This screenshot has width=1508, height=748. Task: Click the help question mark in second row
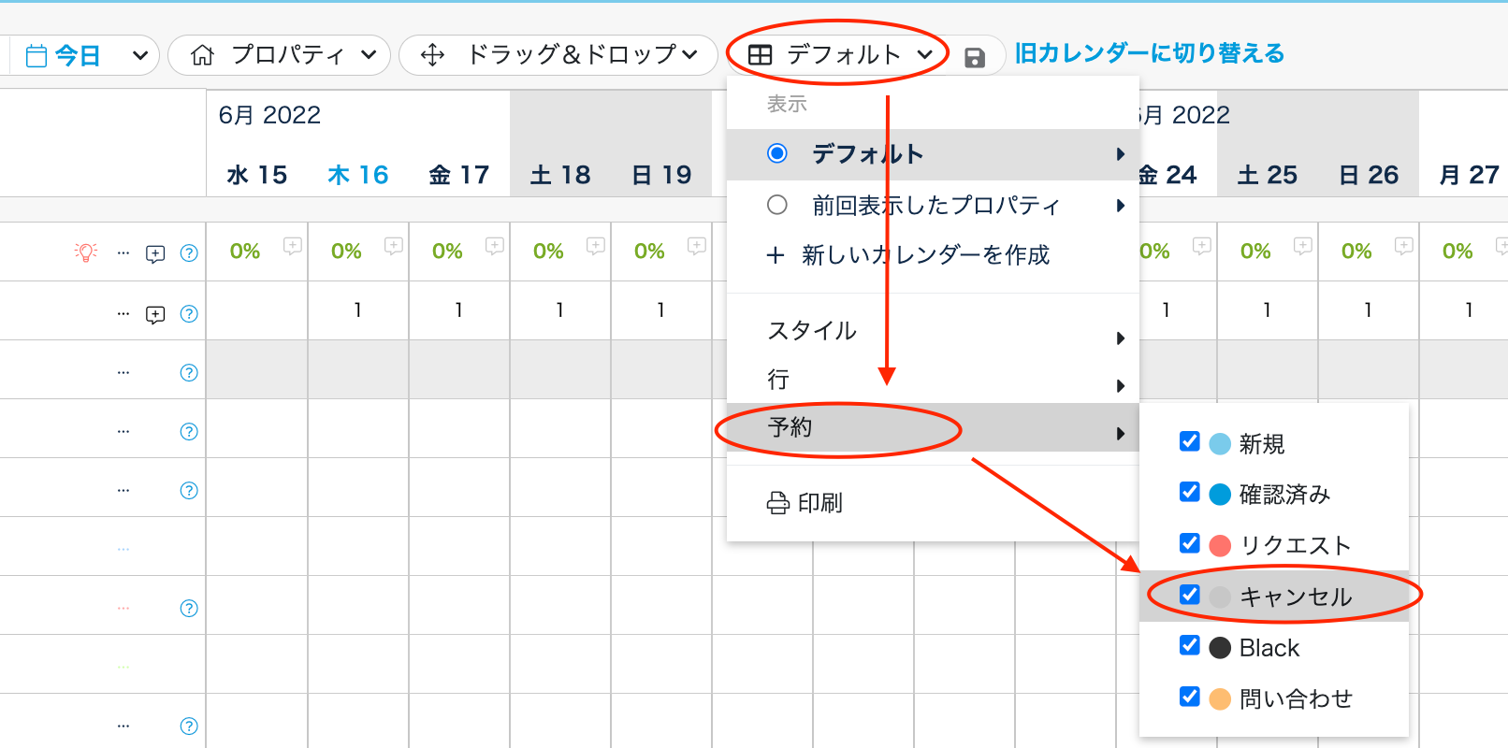point(189,314)
